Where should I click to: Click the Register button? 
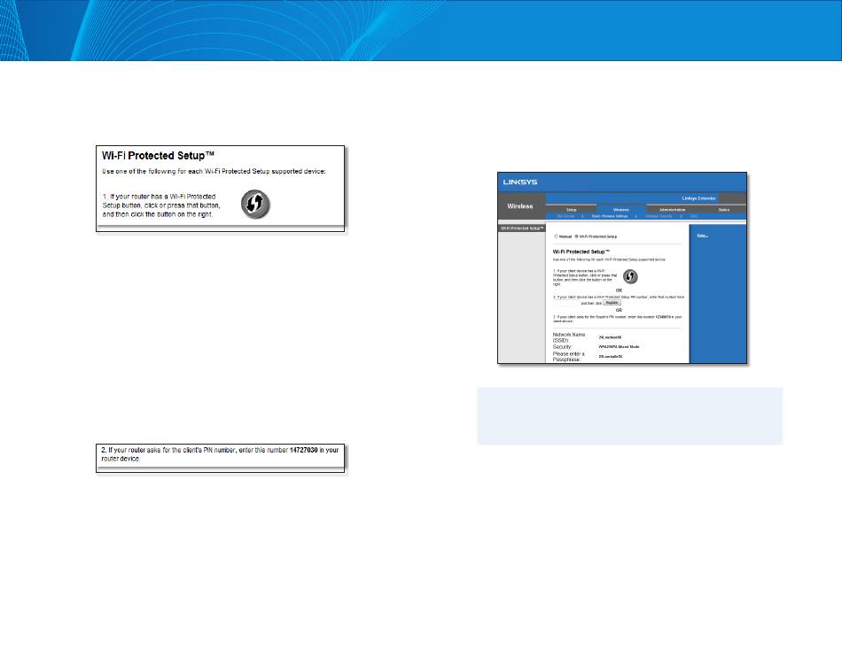pyautogui.click(x=612, y=303)
